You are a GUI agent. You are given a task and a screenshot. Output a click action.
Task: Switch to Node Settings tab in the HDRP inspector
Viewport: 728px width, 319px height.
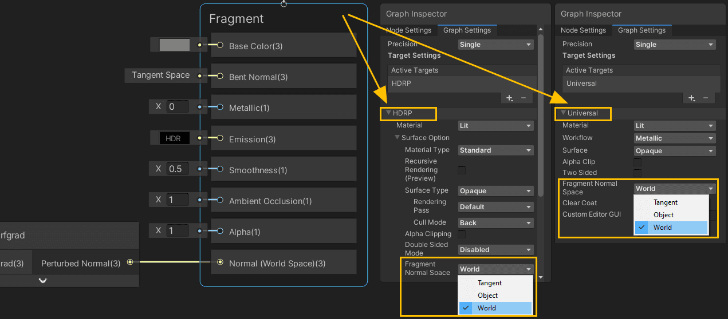click(410, 30)
